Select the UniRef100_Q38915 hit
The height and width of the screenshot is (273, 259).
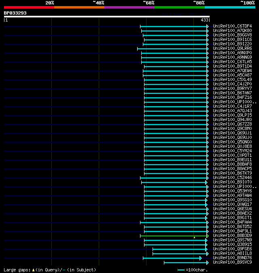pyautogui.click(x=232, y=245)
